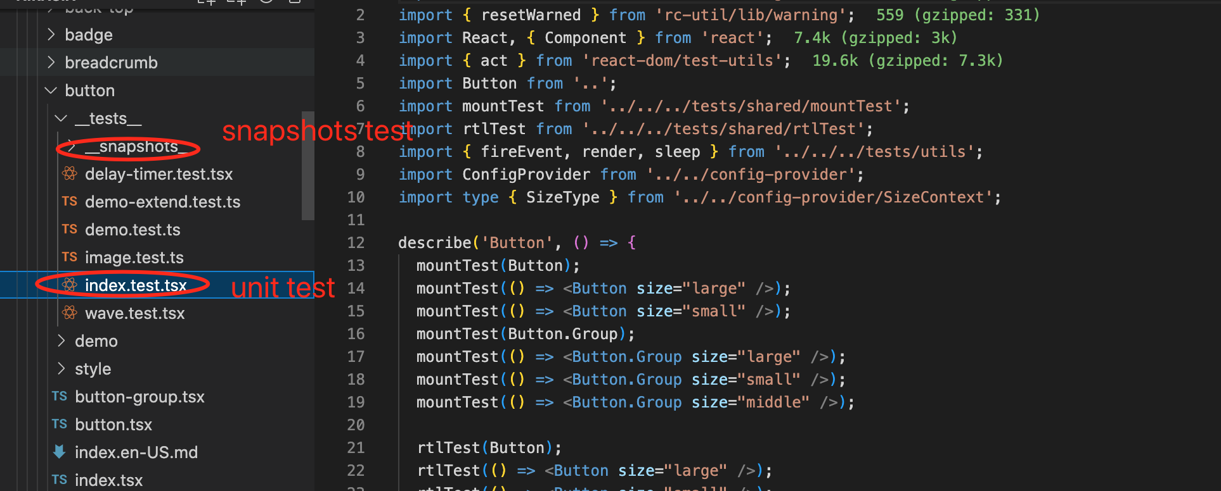Click TS icon next to demo.test.ts
Image resolution: width=1221 pixels, height=491 pixels.
(70, 230)
